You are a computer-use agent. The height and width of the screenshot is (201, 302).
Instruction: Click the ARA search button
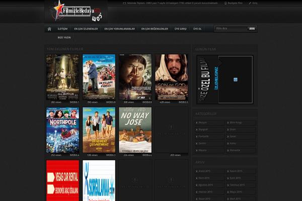(x=252, y=29)
